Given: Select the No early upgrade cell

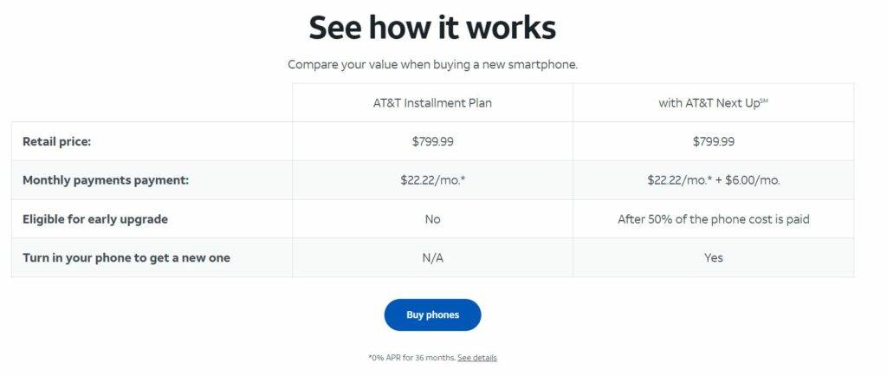Looking at the screenshot, I should pos(432,219).
